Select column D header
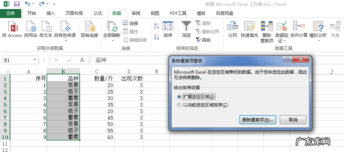Image resolution: width=344 pixels, height=152 pixels. coord(129,71)
